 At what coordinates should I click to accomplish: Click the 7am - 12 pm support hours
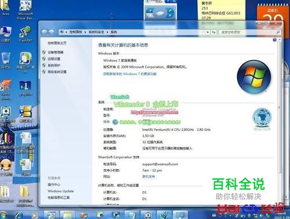(152, 170)
